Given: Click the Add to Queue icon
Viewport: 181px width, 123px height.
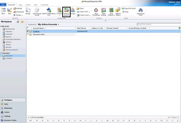Looking at the screenshot, I should 66,10.
